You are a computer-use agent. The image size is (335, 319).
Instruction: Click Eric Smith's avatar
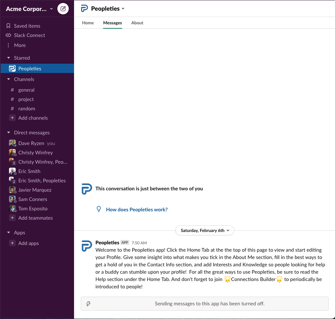[12, 171]
